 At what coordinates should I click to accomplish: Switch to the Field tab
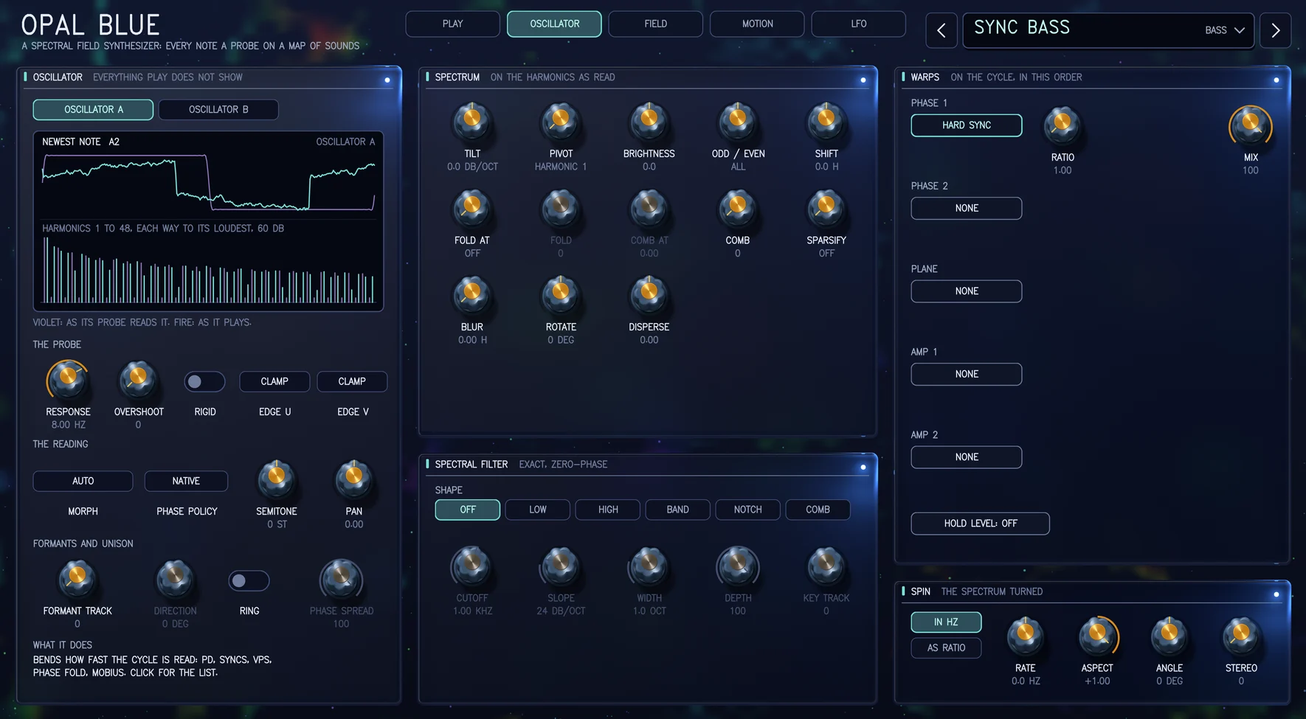656,24
